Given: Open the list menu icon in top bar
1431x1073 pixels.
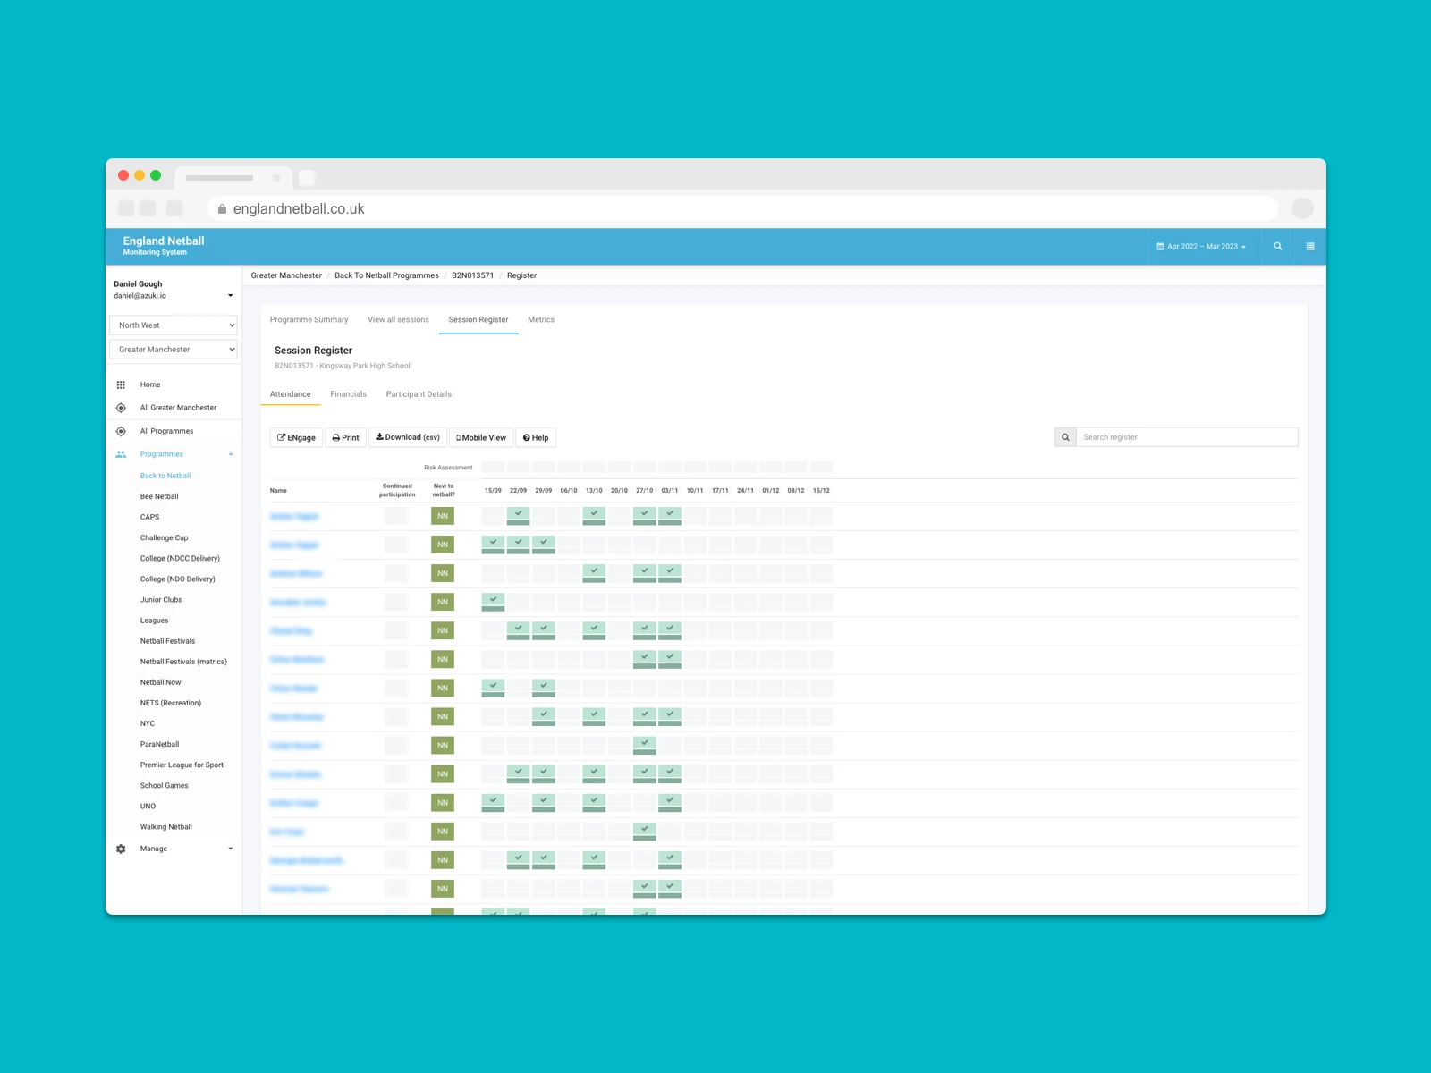Looking at the screenshot, I should (1310, 247).
